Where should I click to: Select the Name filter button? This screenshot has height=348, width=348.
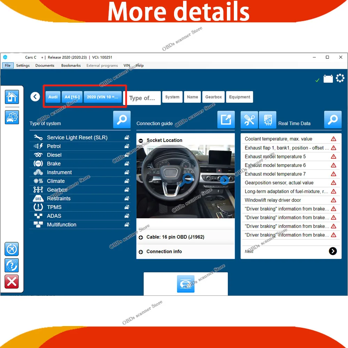coord(192,97)
